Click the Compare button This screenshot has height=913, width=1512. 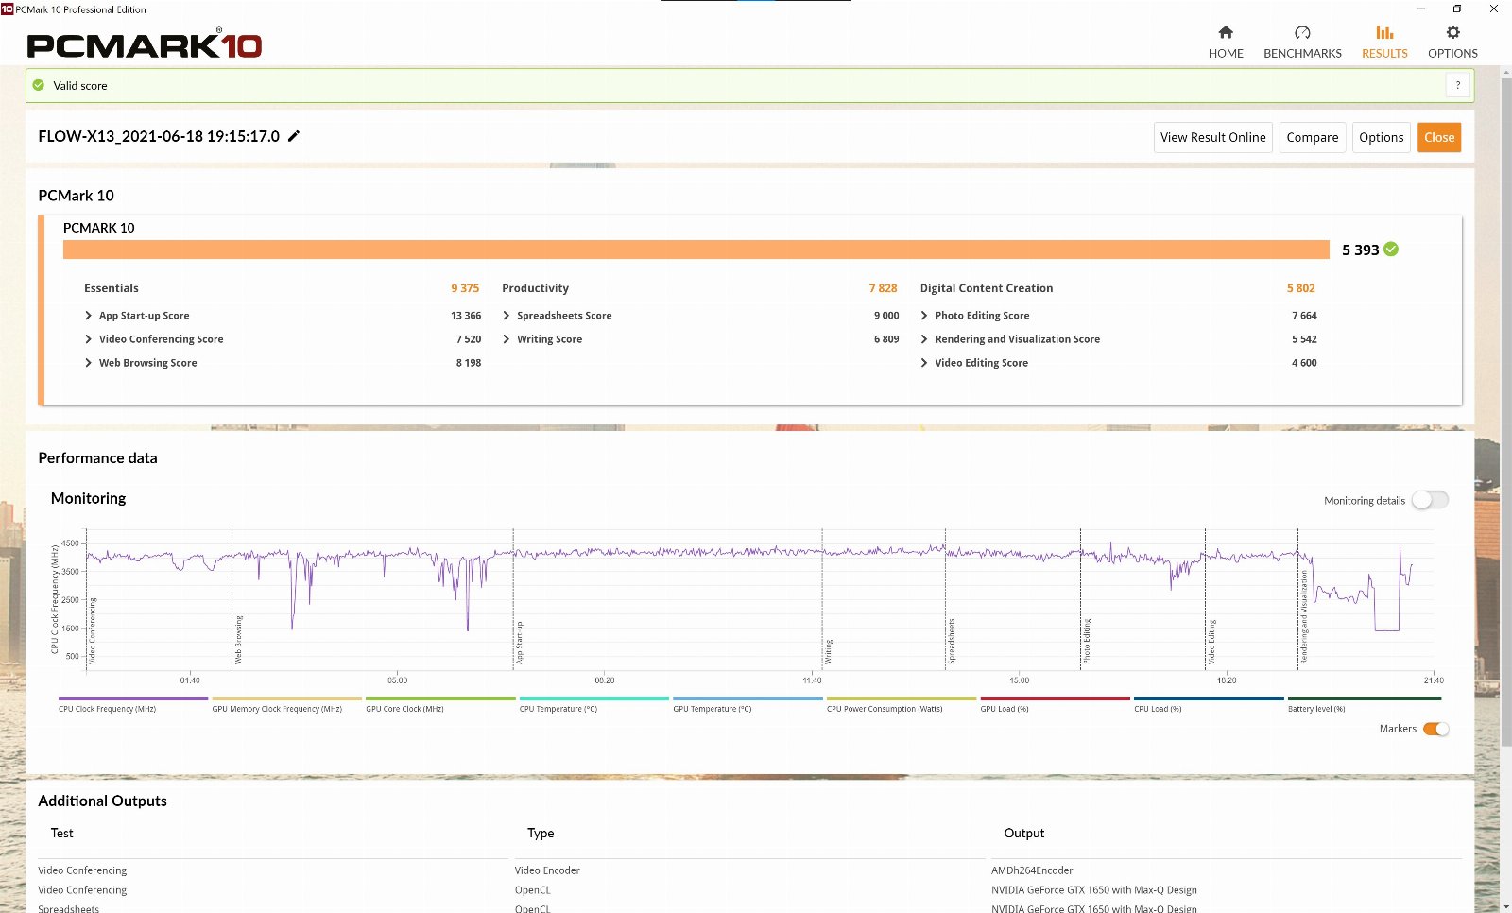tap(1313, 137)
